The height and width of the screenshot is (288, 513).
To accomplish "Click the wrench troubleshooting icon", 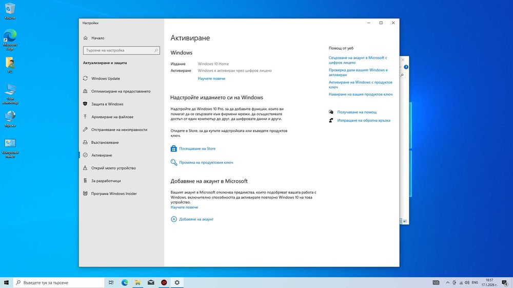I will (85, 129).
